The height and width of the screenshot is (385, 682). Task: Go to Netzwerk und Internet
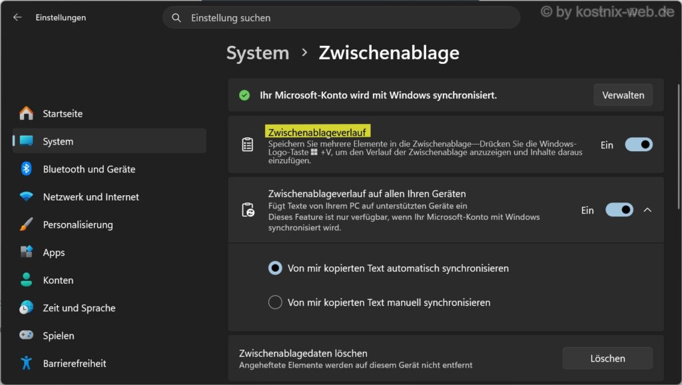[109, 196]
